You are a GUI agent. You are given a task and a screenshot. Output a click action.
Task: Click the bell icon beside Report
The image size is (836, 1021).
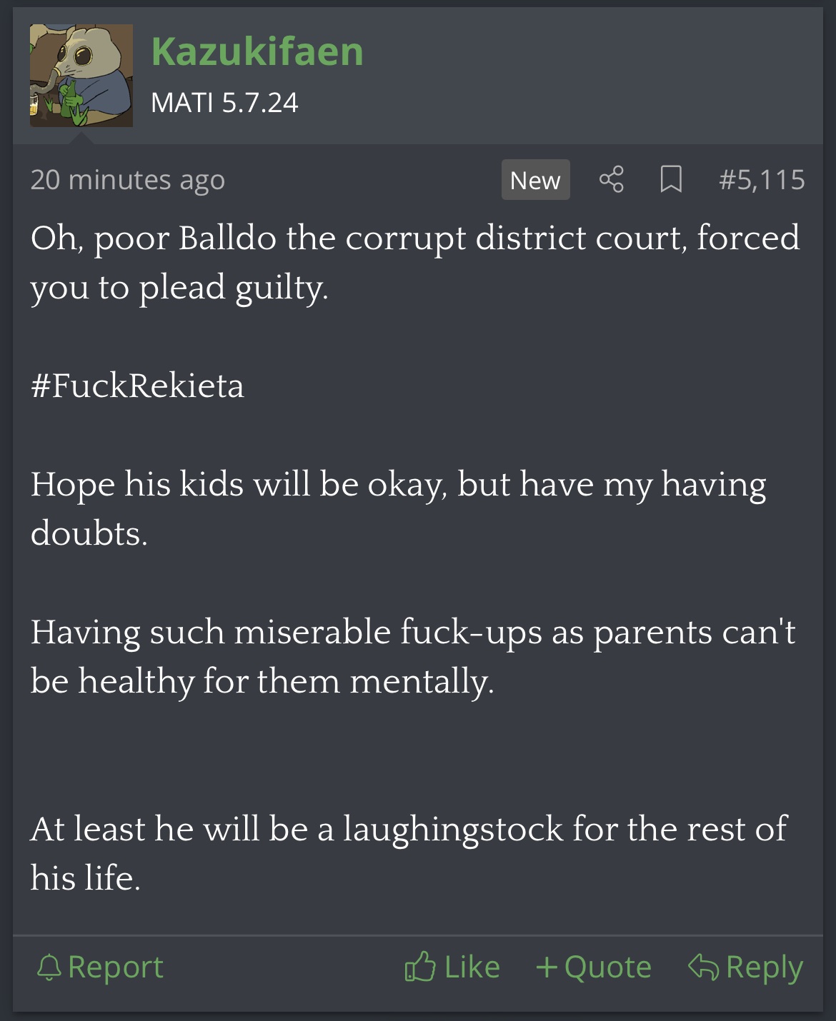click(x=49, y=968)
